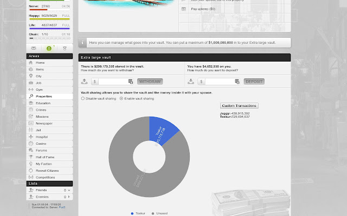Click the withdraw upload tray icon

click(85, 82)
